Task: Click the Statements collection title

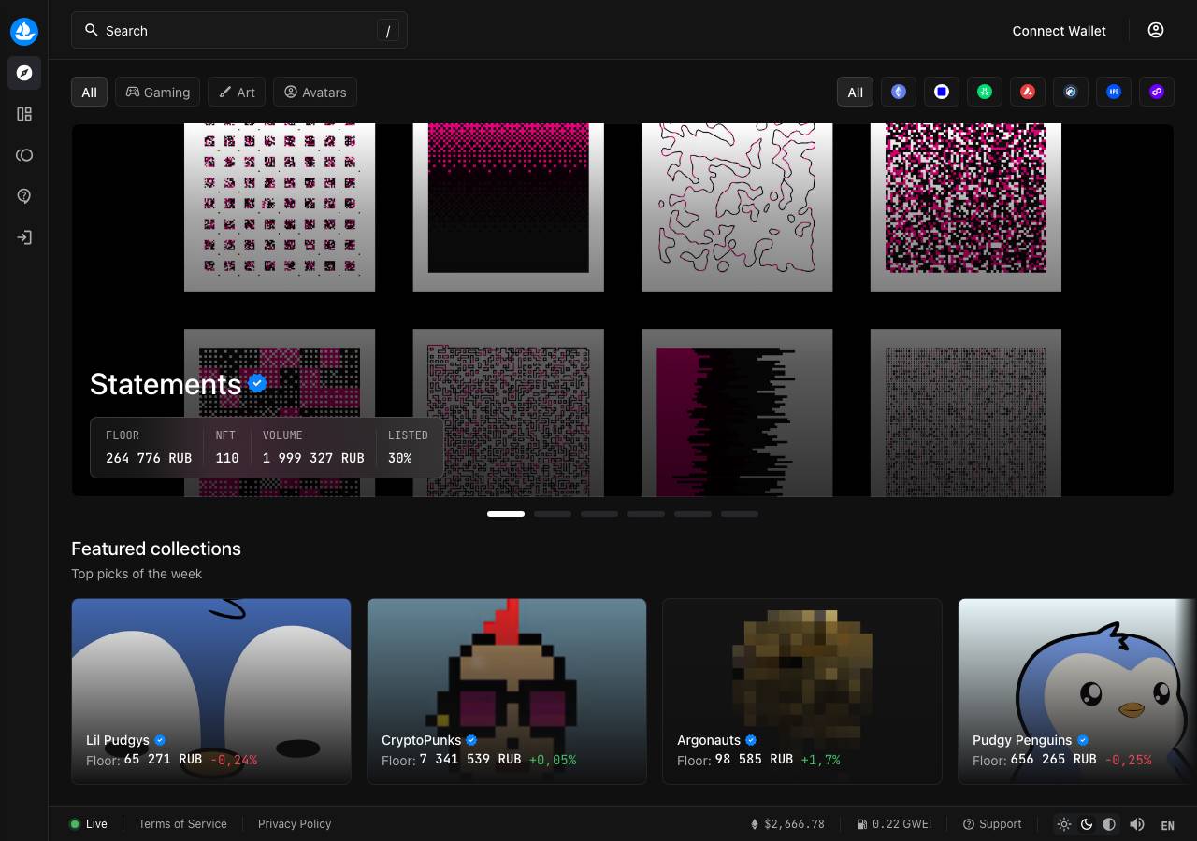Action: point(166,384)
